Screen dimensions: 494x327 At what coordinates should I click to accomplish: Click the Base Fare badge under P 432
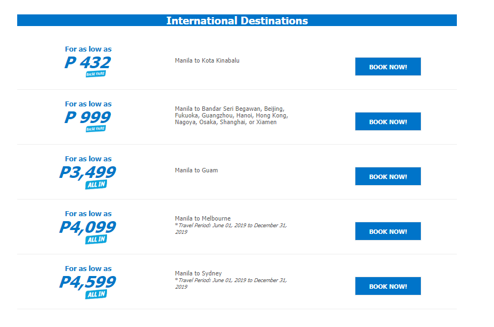click(x=96, y=74)
